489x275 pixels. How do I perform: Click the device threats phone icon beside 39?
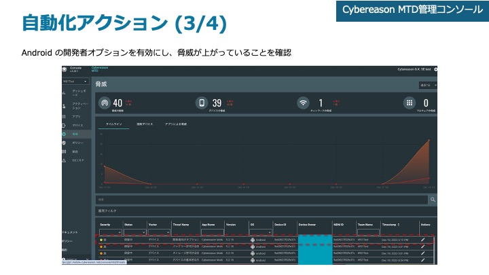tap(202, 103)
